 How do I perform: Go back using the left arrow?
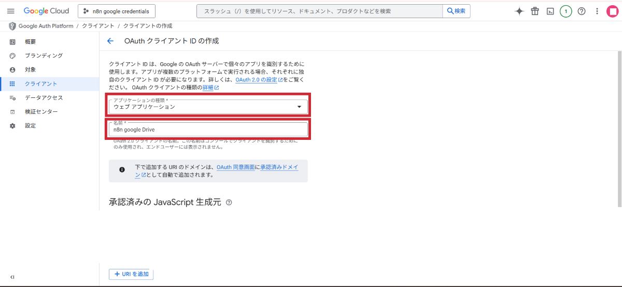tap(110, 41)
